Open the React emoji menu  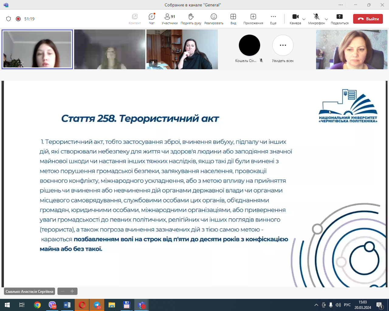pos(214,19)
